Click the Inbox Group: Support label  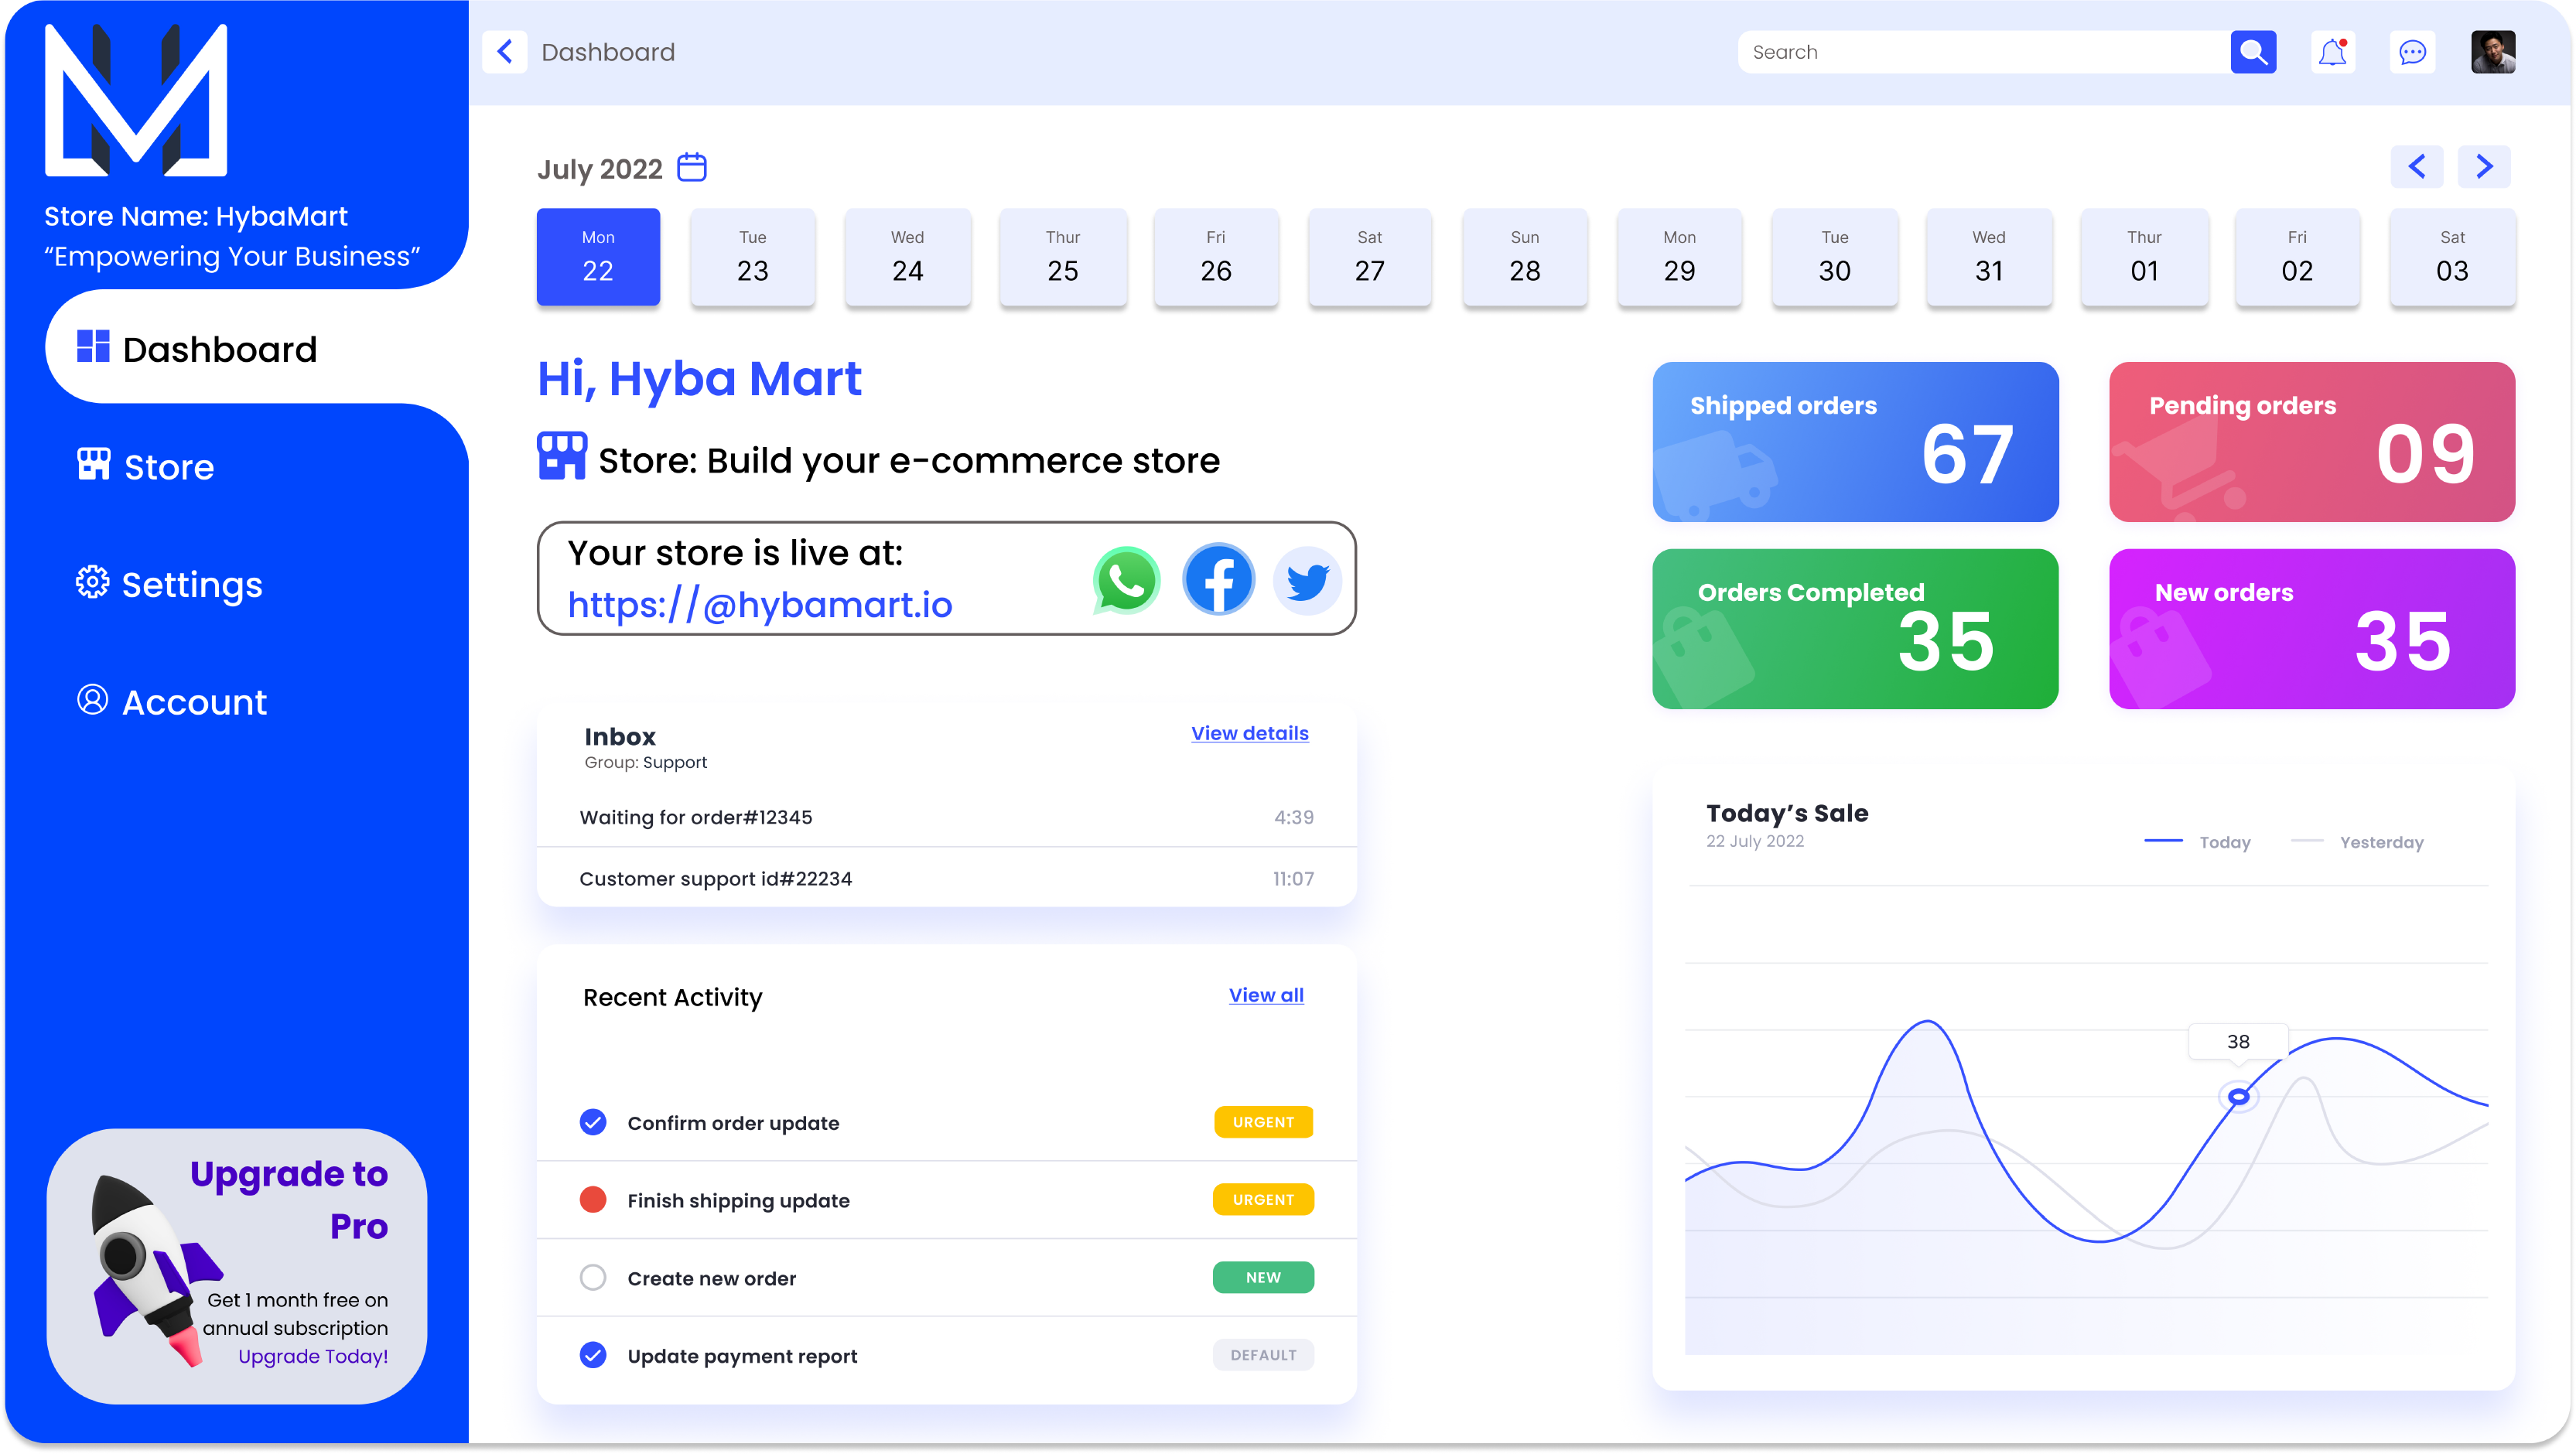tap(645, 762)
